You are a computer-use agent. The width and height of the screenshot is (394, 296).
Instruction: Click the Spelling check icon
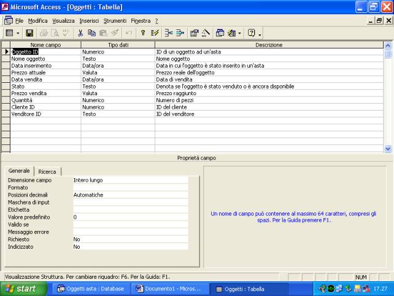coord(66,33)
